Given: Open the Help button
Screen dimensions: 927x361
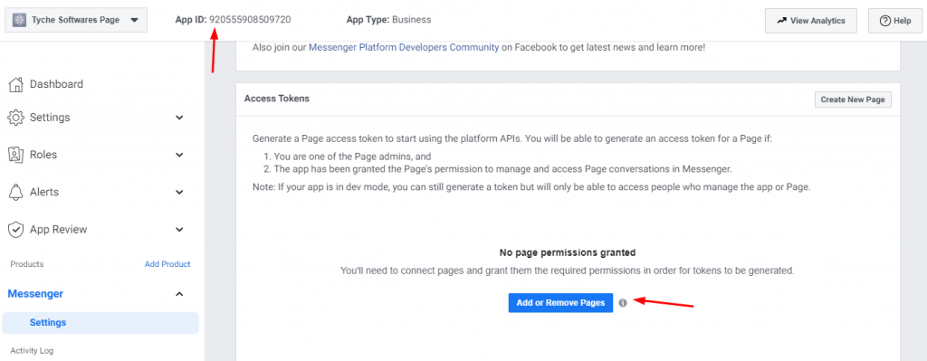Looking at the screenshot, I should click(895, 21).
